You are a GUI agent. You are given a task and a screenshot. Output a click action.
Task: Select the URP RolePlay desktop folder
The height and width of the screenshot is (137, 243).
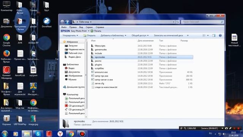tap(20, 120)
